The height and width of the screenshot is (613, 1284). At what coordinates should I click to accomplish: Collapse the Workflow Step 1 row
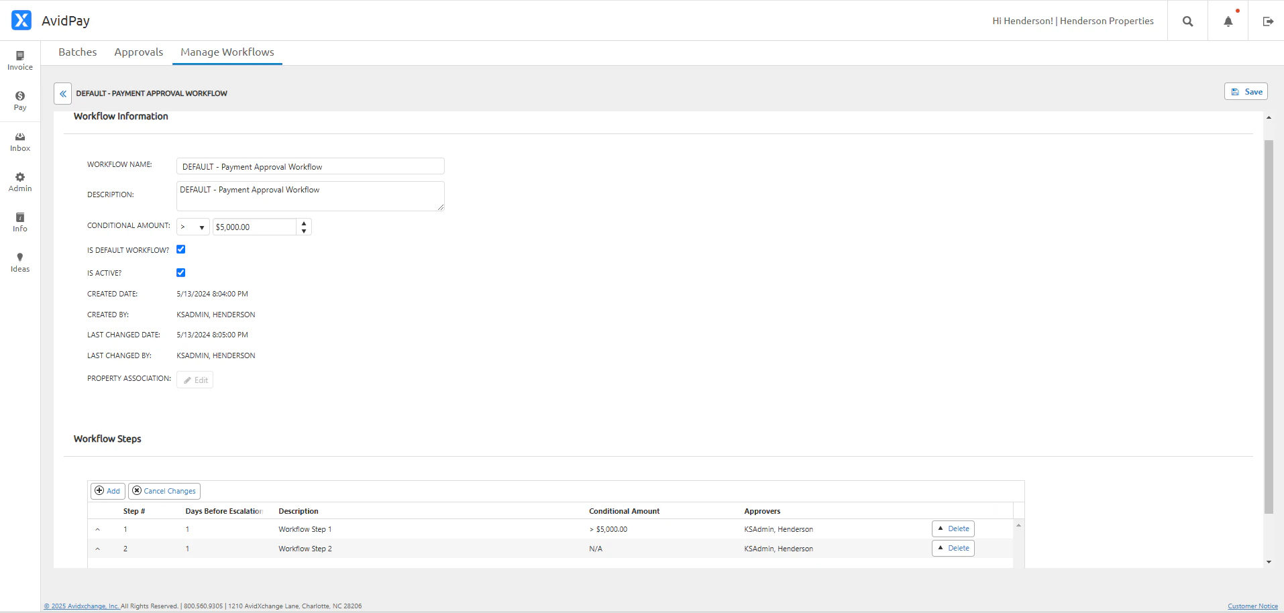pyautogui.click(x=98, y=529)
